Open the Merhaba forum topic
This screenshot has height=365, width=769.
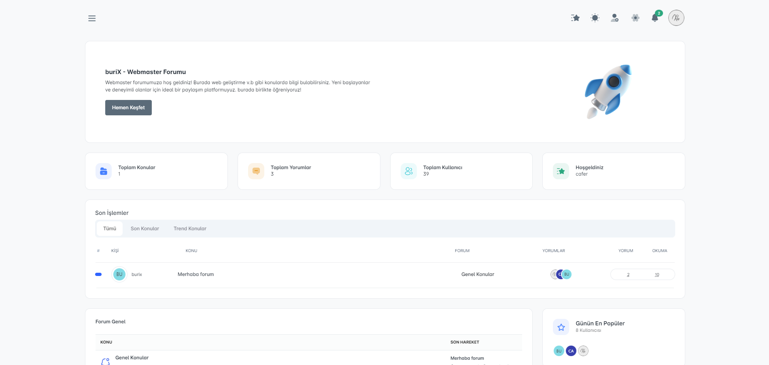click(195, 274)
